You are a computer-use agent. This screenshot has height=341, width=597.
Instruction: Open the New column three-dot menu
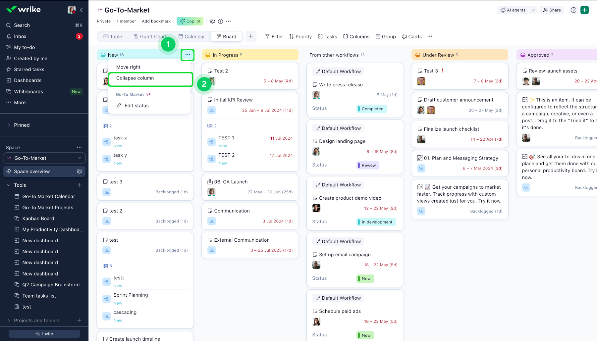(x=188, y=55)
